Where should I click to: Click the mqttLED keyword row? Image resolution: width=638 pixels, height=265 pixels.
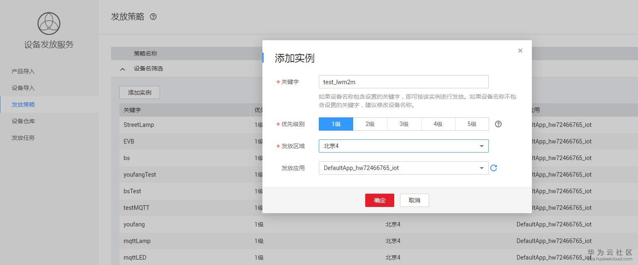(x=135, y=258)
